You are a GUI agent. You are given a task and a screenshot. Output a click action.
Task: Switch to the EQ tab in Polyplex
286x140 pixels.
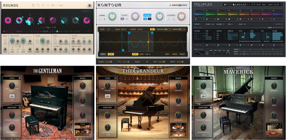283,28
